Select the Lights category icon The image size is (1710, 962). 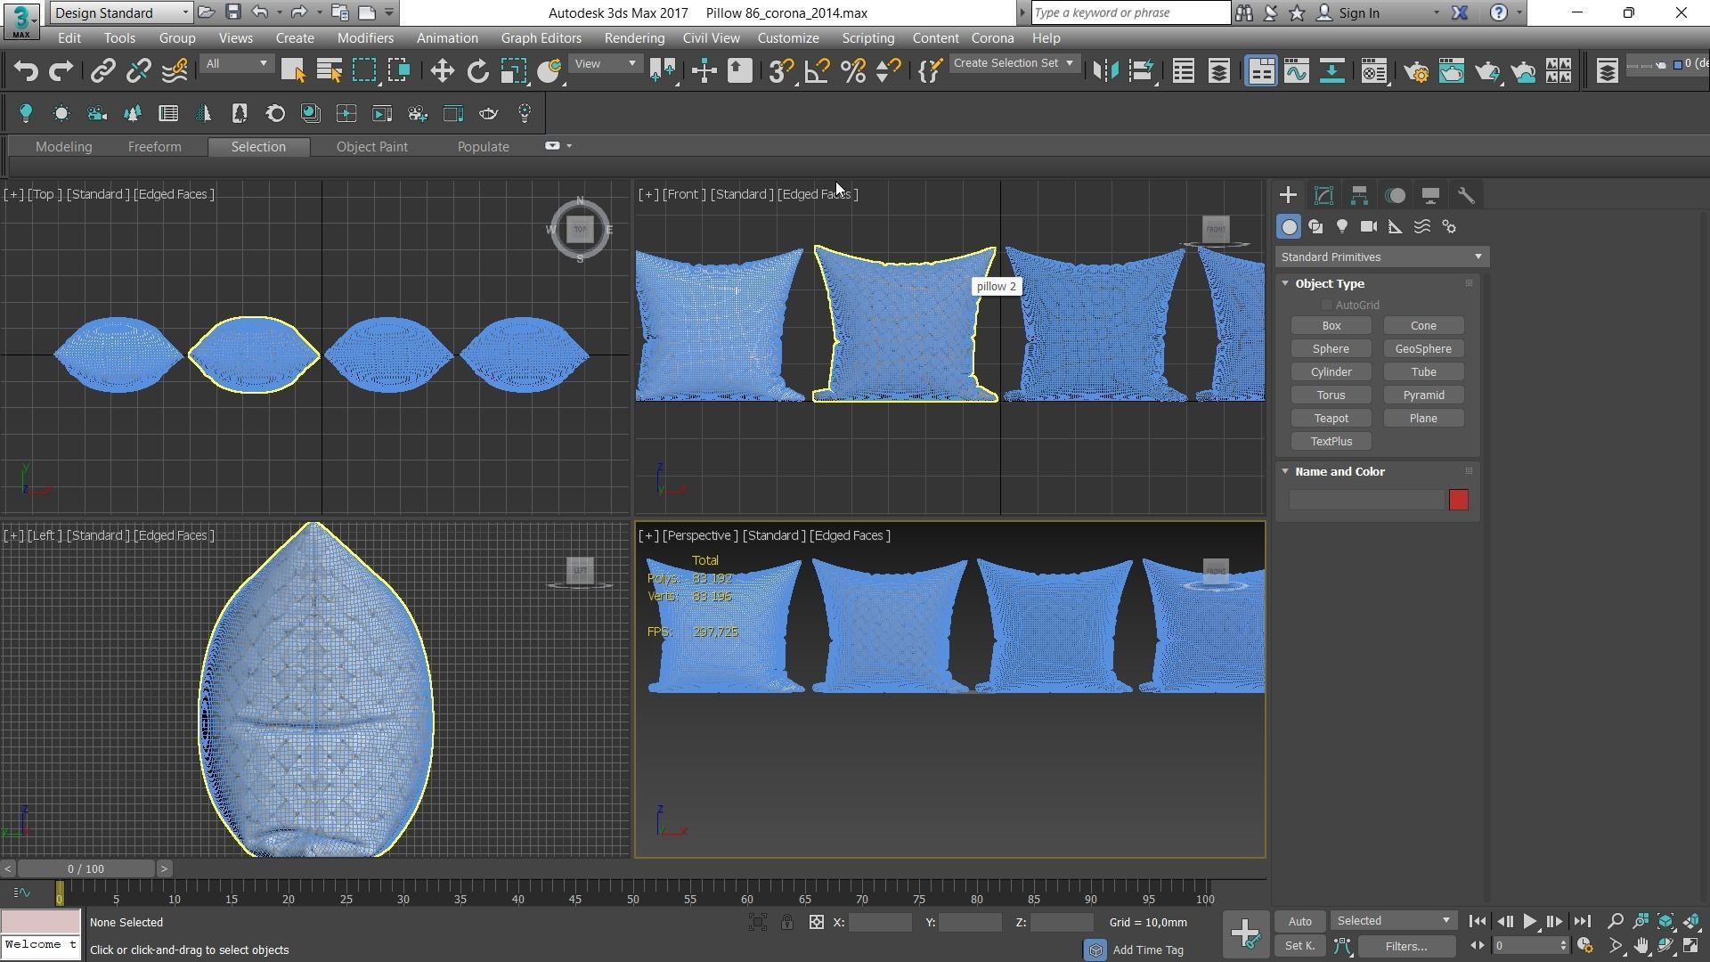(x=1342, y=227)
